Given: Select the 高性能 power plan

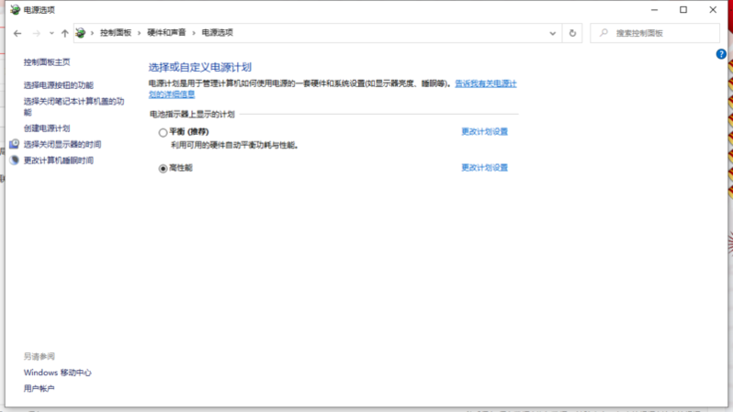Looking at the screenshot, I should (x=164, y=169).
